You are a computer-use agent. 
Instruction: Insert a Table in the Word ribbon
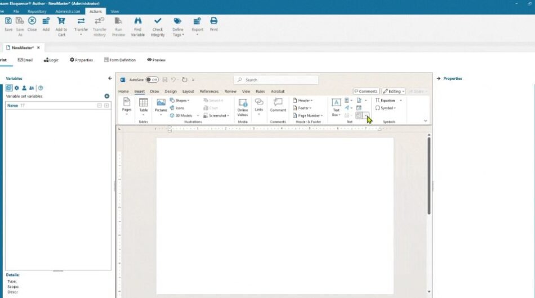[144, 106]
